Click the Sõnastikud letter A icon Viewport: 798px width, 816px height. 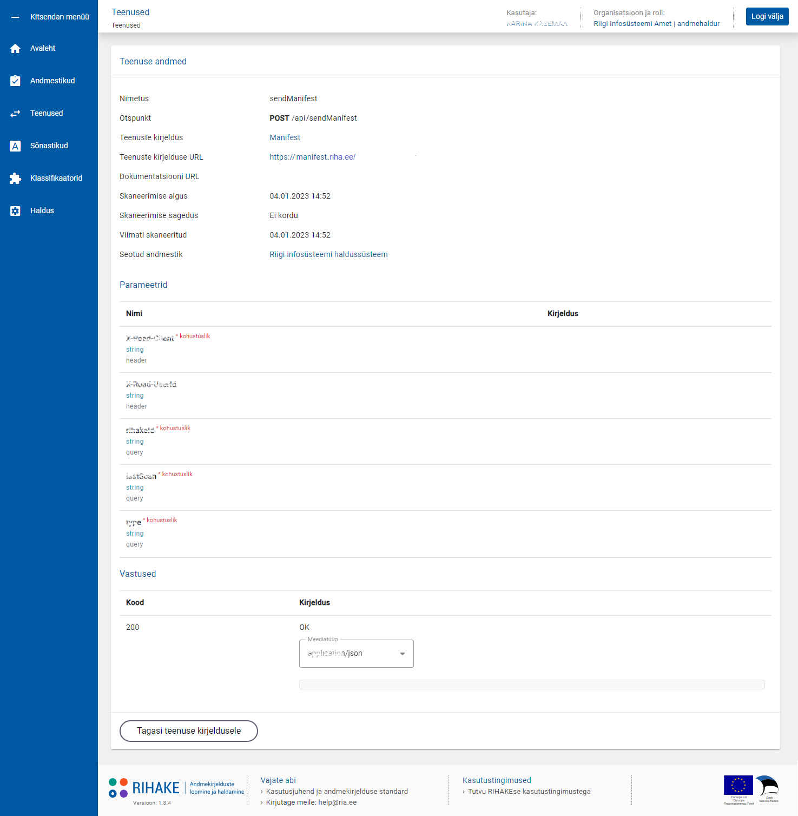coord(15,146)
